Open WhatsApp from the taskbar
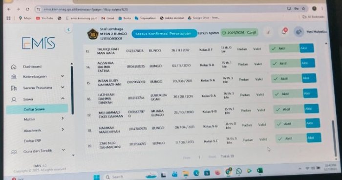 coord(238,171)
